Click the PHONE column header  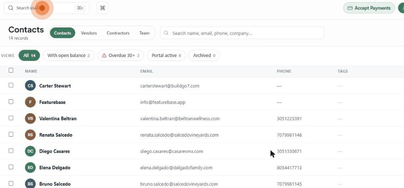[284, 71]
